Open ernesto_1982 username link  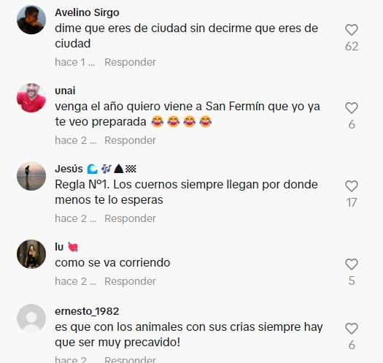87,311
